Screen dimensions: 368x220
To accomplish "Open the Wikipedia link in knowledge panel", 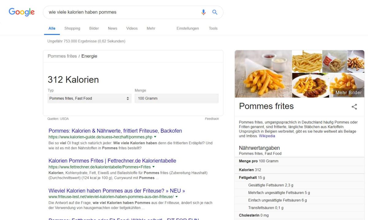I will (x=267, y=136).
